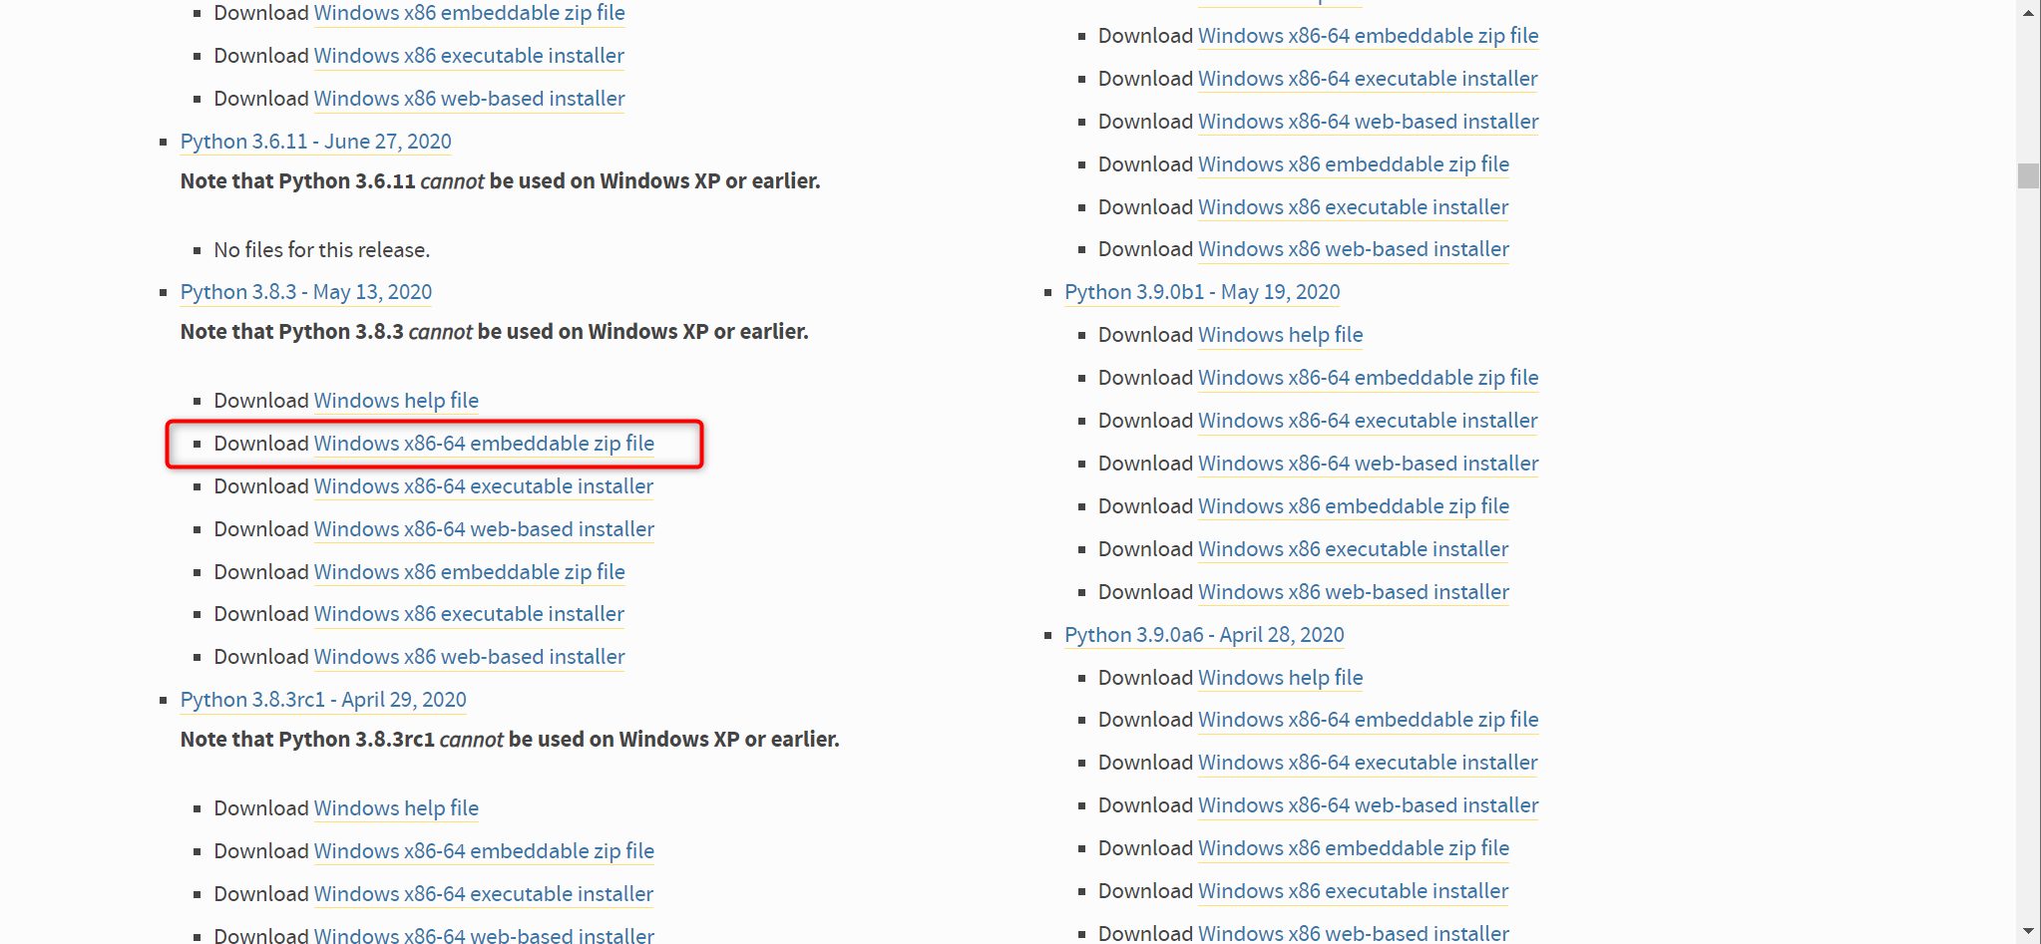Click the note 'Python 3.8.3 cannot be used on Windows XP'
Image resolution: width=2041 pixels, height=944 pixels.
click(x=494, y=332)
